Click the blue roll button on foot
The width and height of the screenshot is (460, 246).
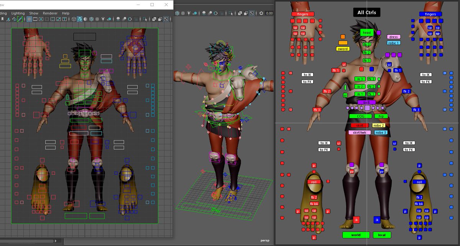point(419,182)
